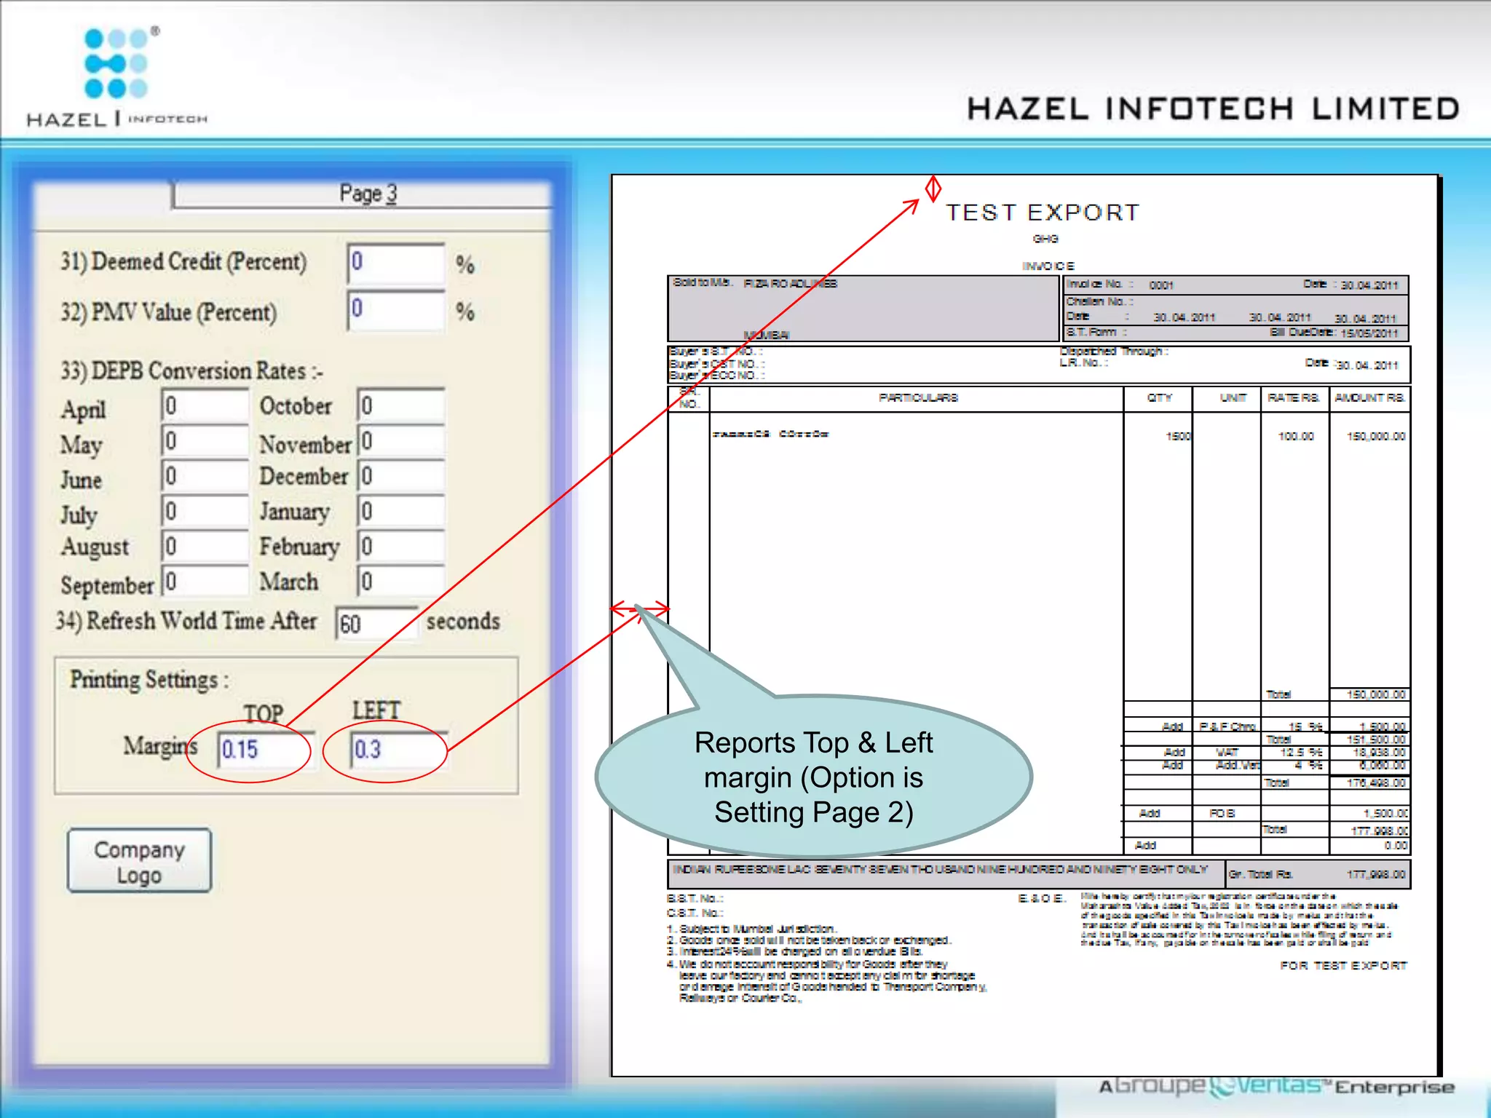Image resolution: width=1491 pixels, height=1118 pixels.
Task: Click the Sold to M/s. address box
Action: tap(863, 309)
